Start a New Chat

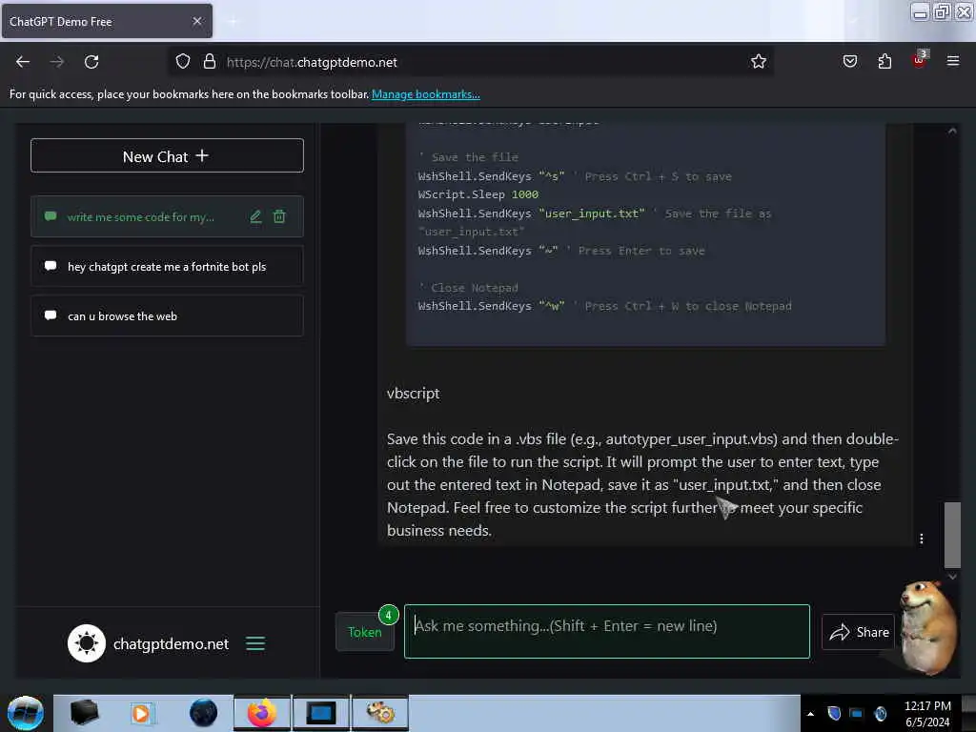pos(167,155)
